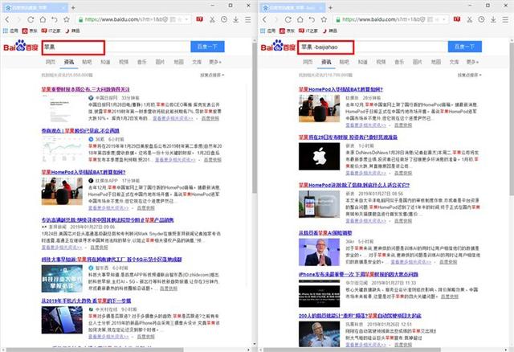This screenshot has width=514, height=352.
Task: Click the red IT extension icon in the right window
Action: tap(457, 19)
